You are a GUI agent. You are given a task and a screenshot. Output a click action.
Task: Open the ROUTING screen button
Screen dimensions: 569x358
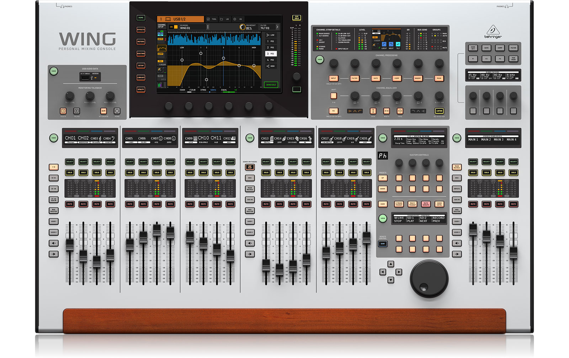point(141,54)
